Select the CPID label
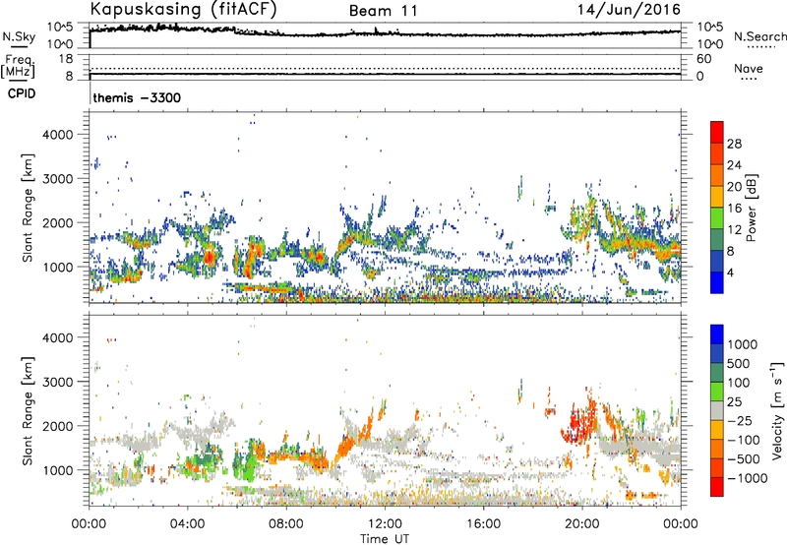Screen dimensions: 787x545 (x=22, y=93)
